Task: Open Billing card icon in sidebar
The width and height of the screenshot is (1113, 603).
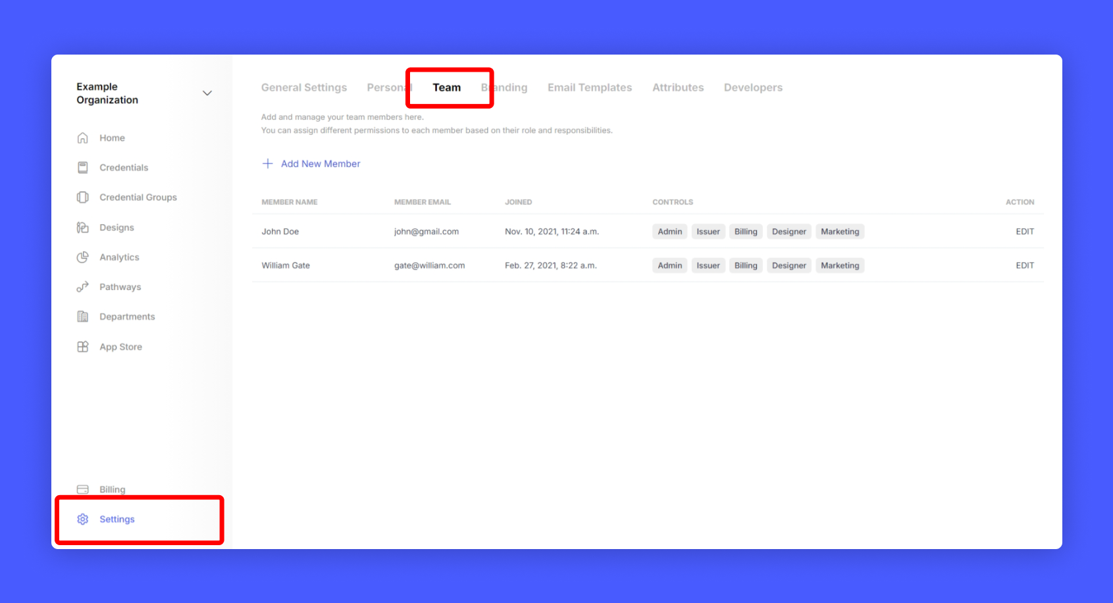Action: coord(82,489)
